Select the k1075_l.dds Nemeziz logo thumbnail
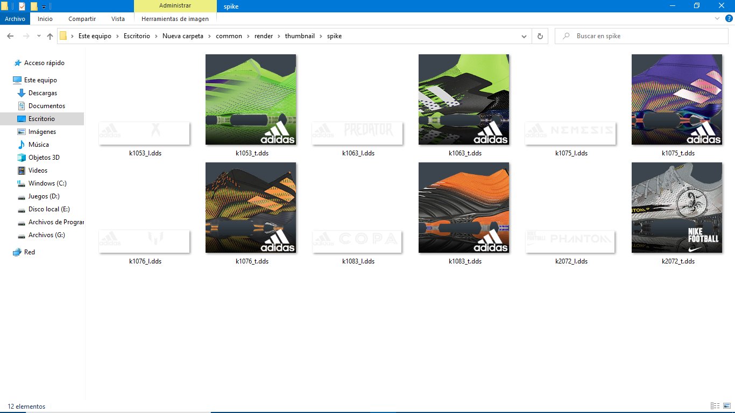This screenshot has height=413, width=735. point(570,133)
